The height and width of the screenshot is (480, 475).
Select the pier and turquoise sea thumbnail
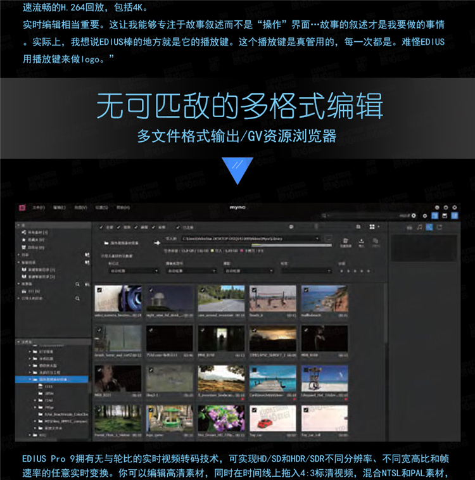pyautogui.click(x=272, y=379)
